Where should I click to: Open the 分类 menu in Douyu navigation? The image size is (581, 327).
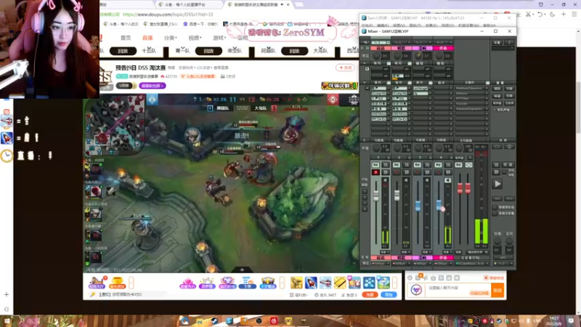pos(170,38)
